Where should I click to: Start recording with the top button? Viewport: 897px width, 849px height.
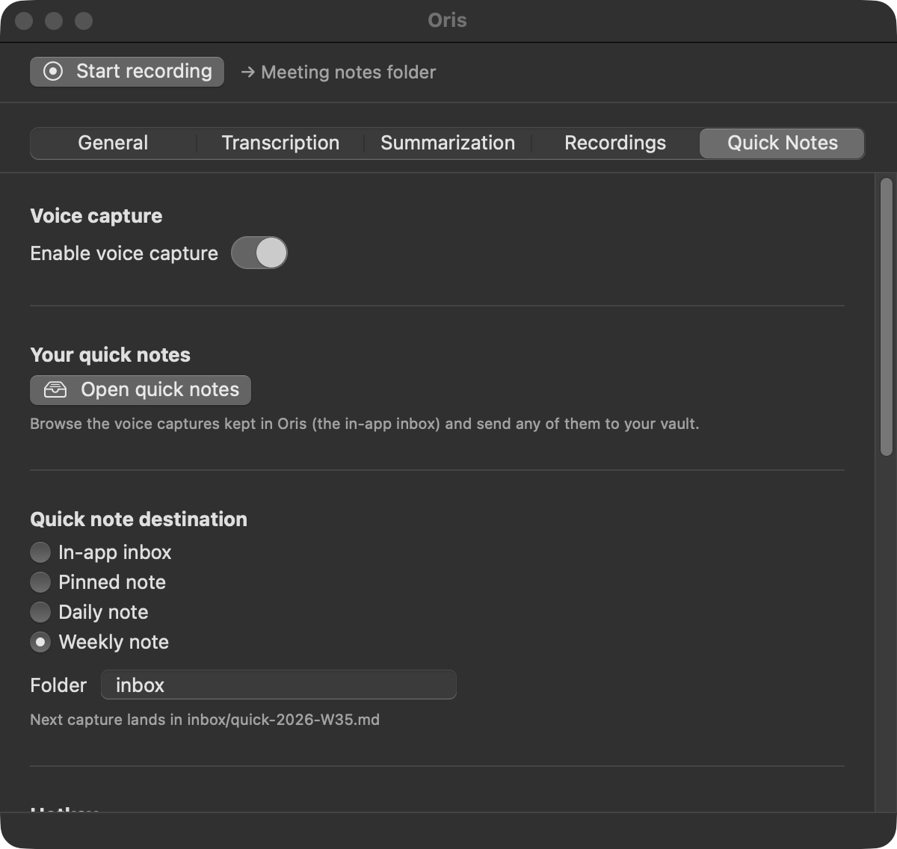tap(127, 72)
